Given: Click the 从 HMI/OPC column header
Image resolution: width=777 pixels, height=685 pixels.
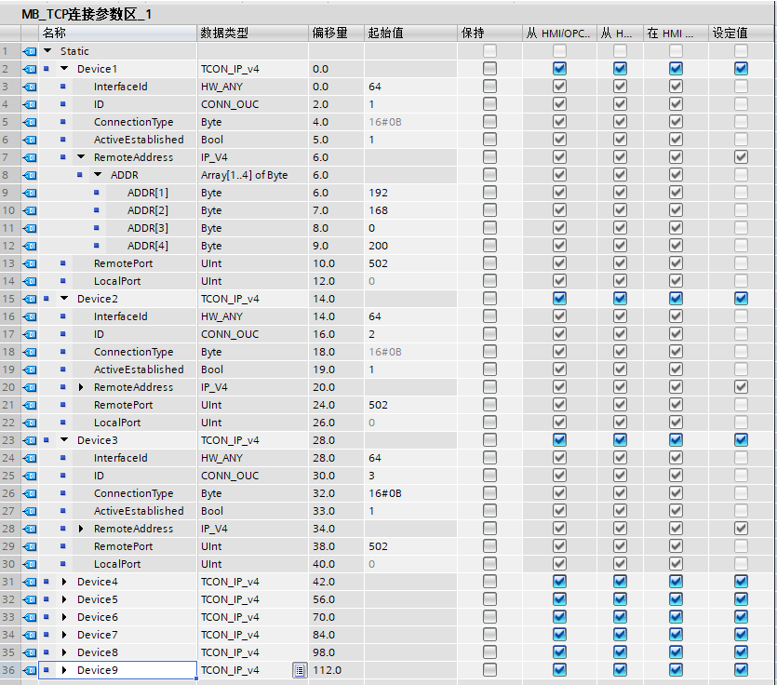Looking at the screenshot, I should (559, 34).
